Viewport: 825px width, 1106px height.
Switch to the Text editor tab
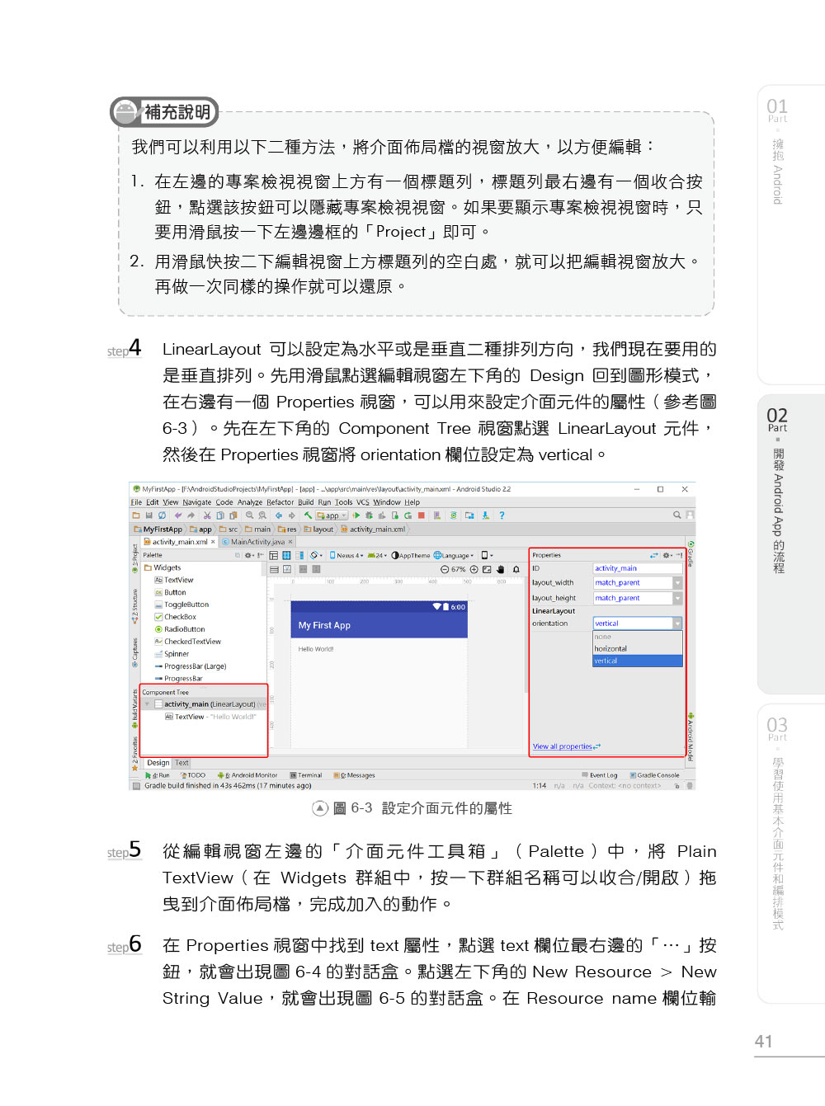[181, 763]
